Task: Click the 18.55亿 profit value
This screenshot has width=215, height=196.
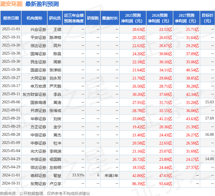Action: click(x=139, y=167)
